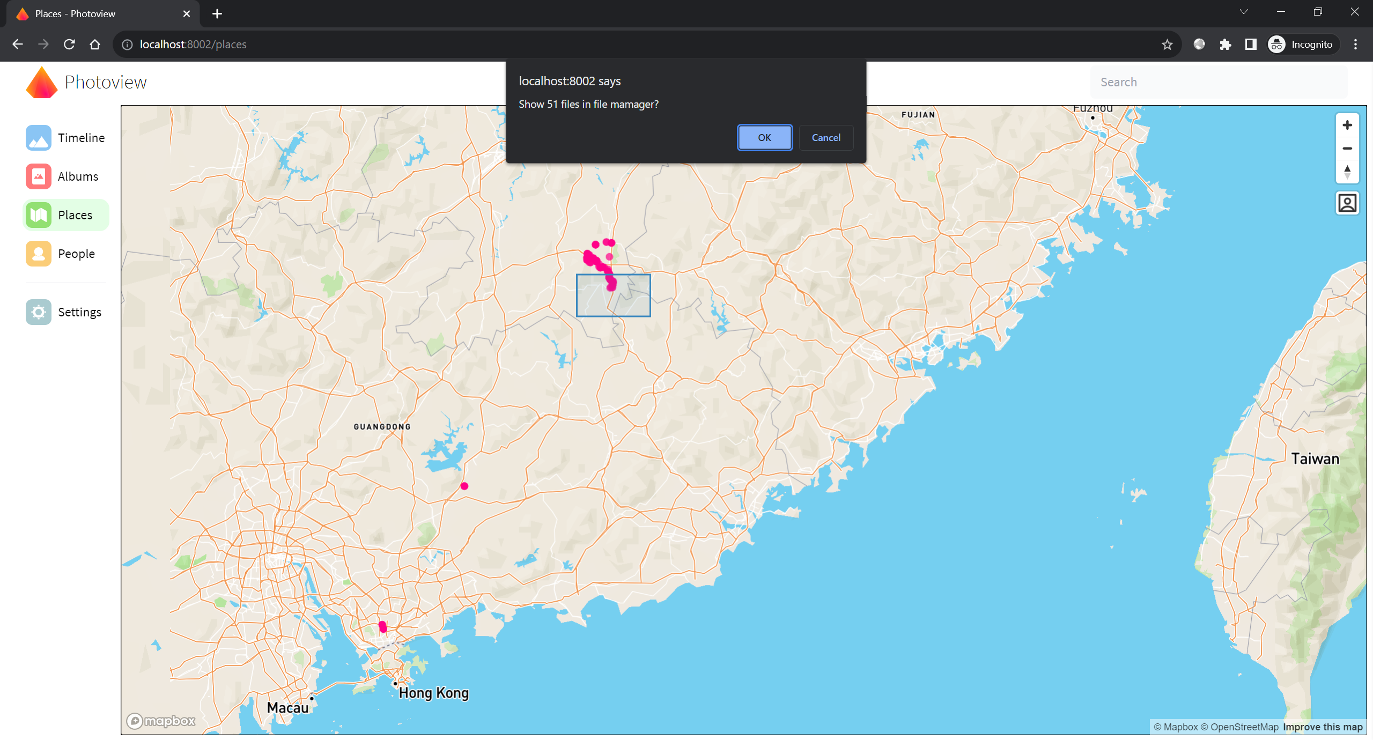Bookmark page with star icon

coord(1167,45)
